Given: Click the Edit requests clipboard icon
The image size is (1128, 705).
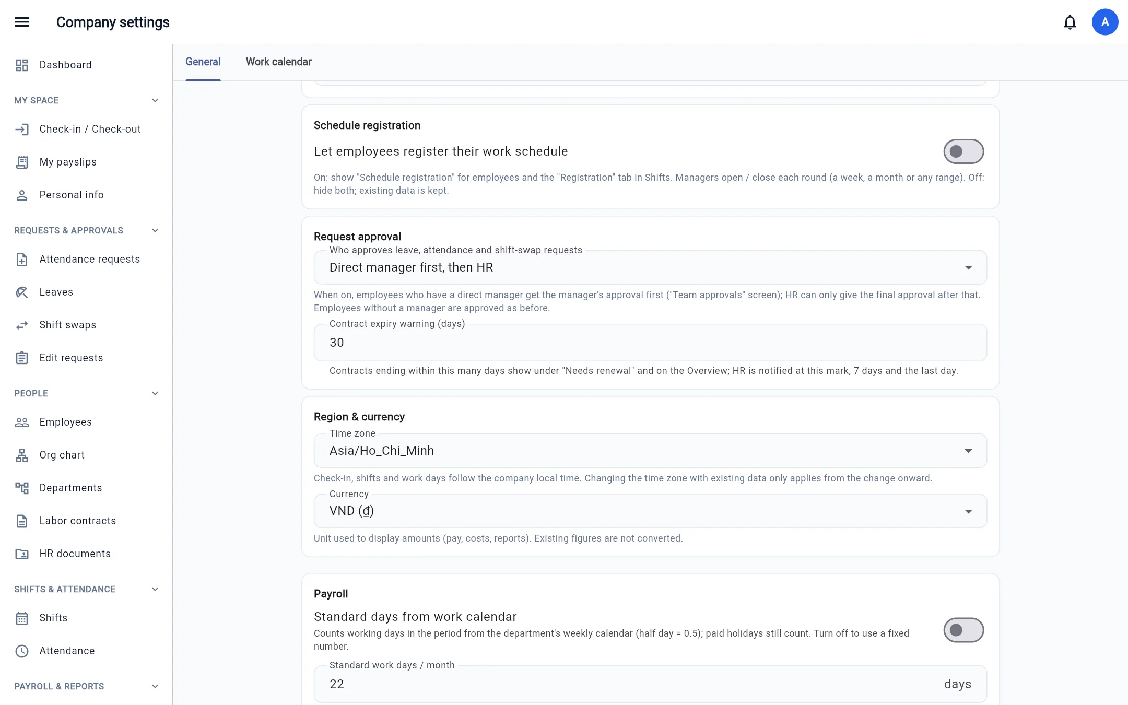Looking at the screenshot, I should click(22, 358).
